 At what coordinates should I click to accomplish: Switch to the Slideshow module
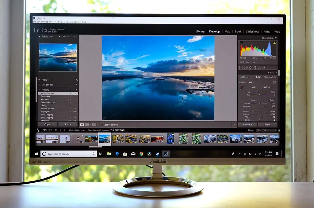[x=252, y=31]
